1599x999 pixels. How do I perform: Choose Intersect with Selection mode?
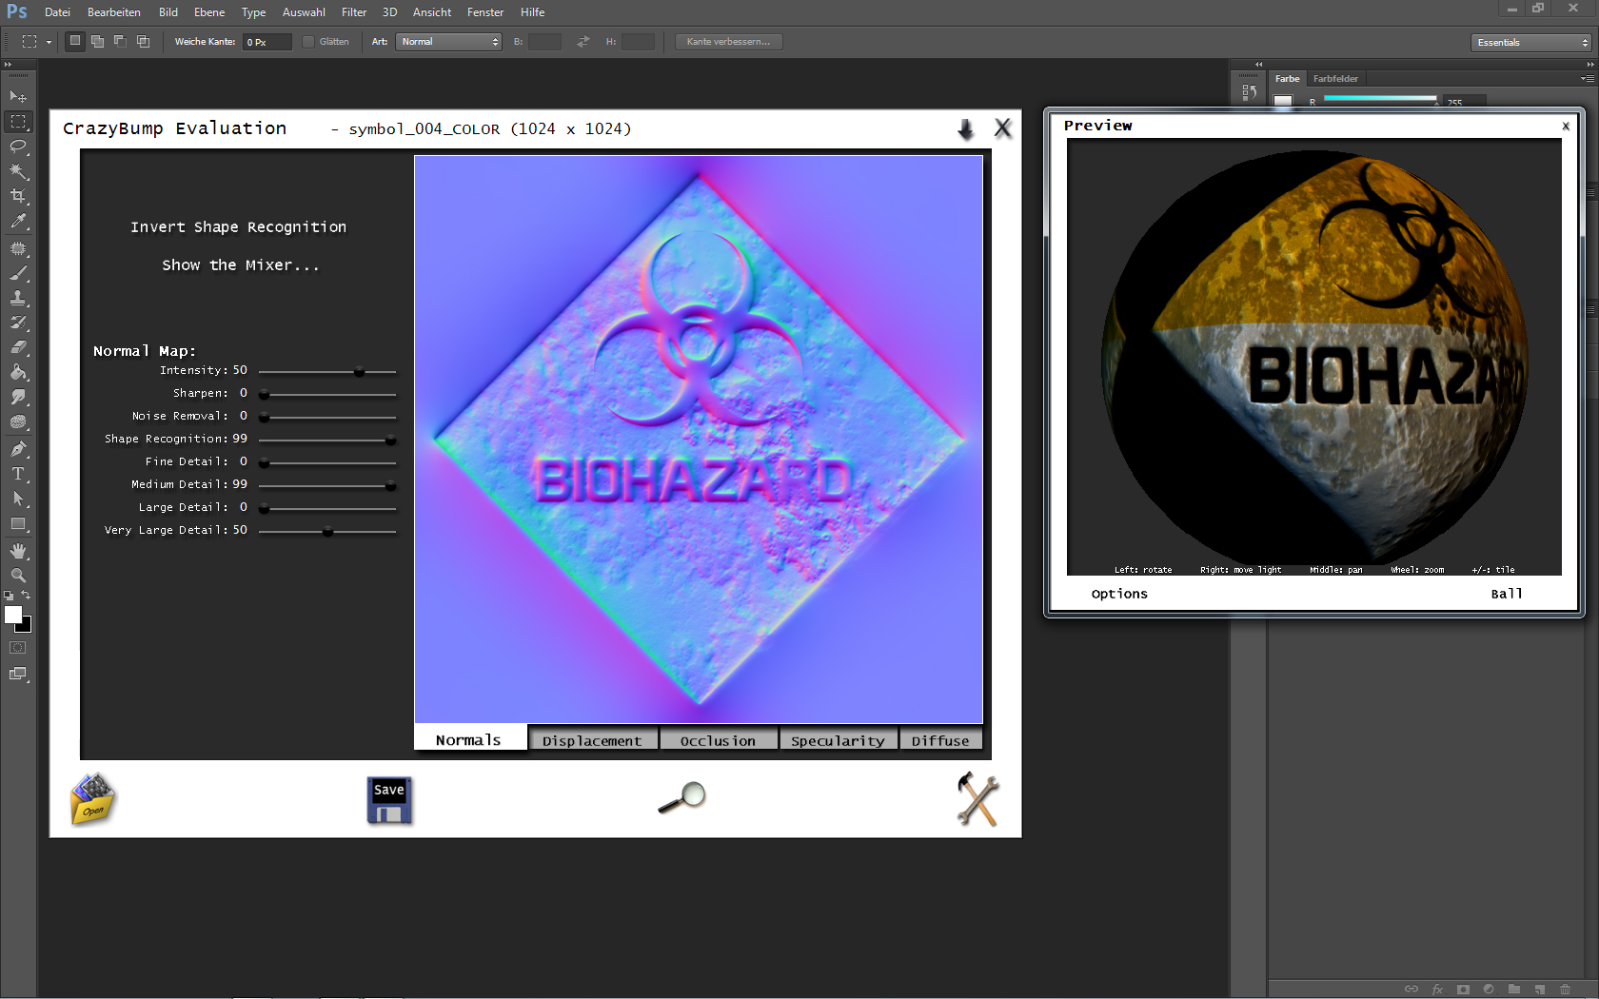point(143,41)
